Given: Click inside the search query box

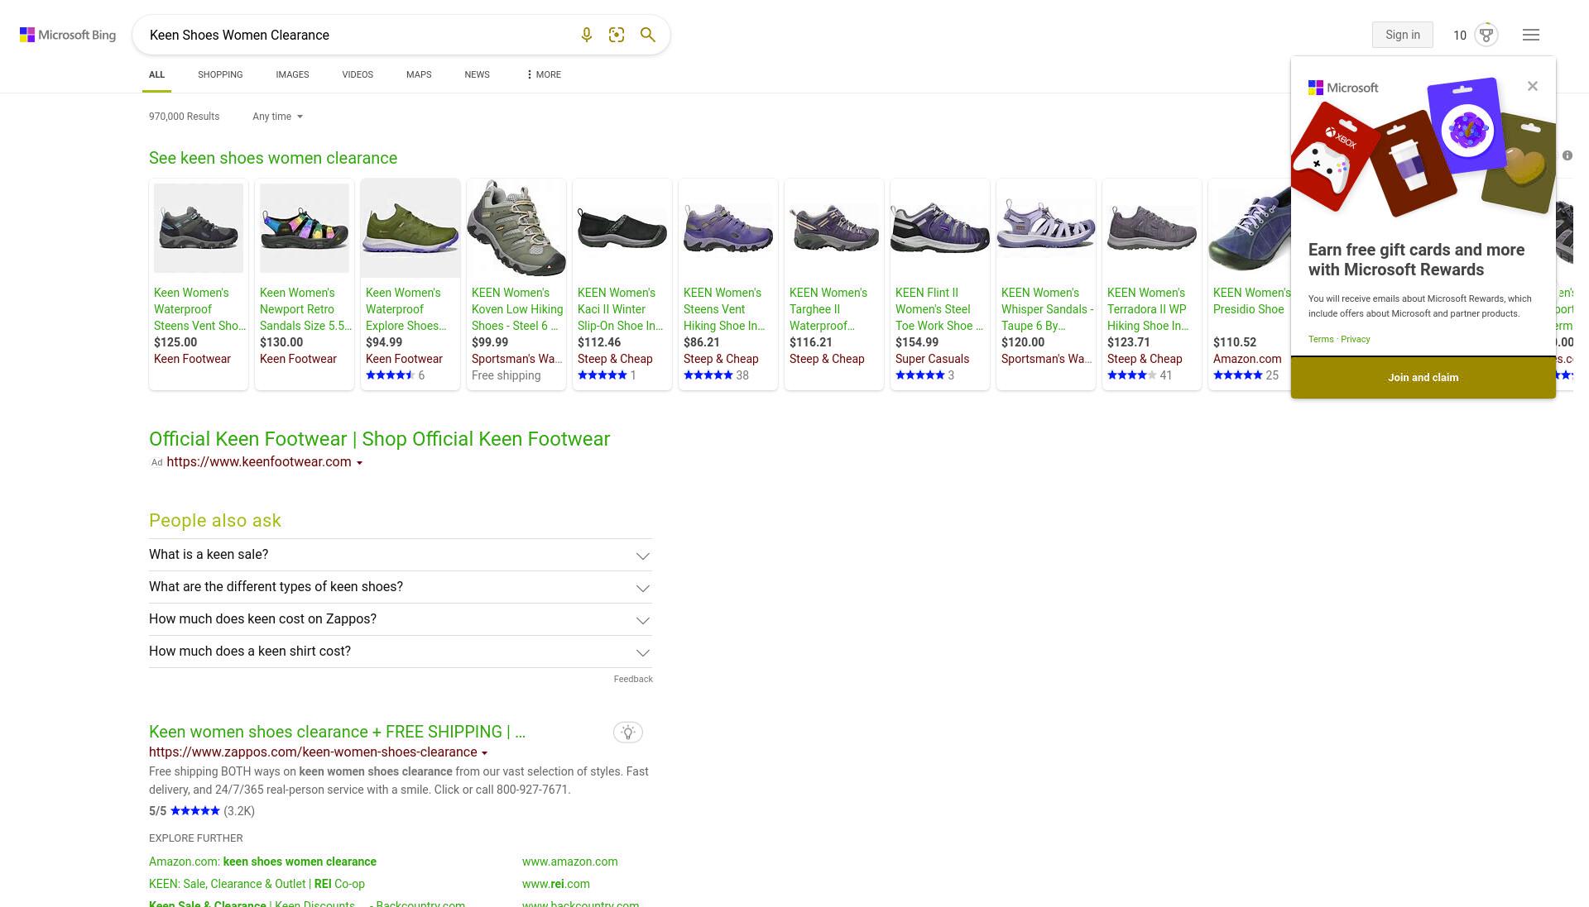Looking at the screenshot, I should point(356,35).
